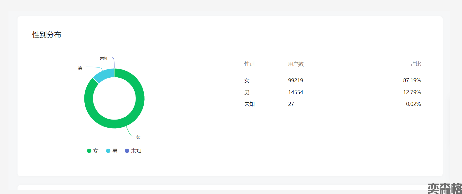Click the 0.02% percentage value
462x194 pixels.
click(413, 104)
